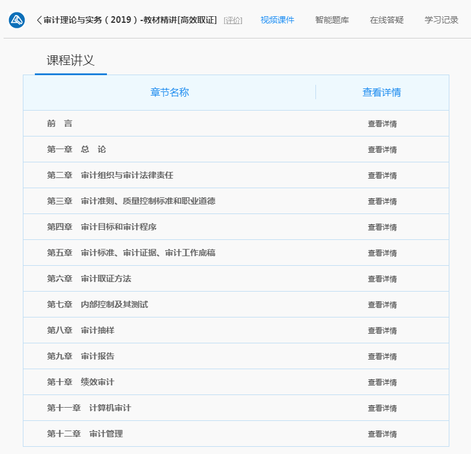View details for 第一章 总论
This screenshot has height=454, width=471.
(382, 150)
